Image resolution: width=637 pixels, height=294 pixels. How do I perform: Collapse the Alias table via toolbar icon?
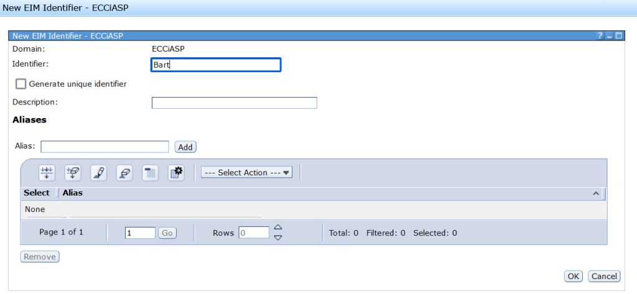point(150,173)
